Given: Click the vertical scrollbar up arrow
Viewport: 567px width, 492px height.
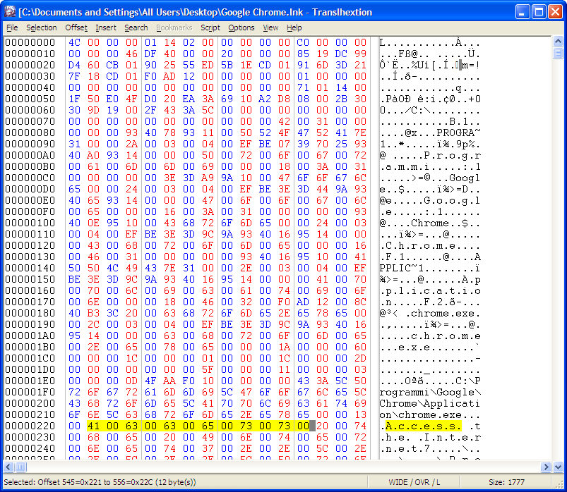Looking at the screenshot, I should pos(558,42).
